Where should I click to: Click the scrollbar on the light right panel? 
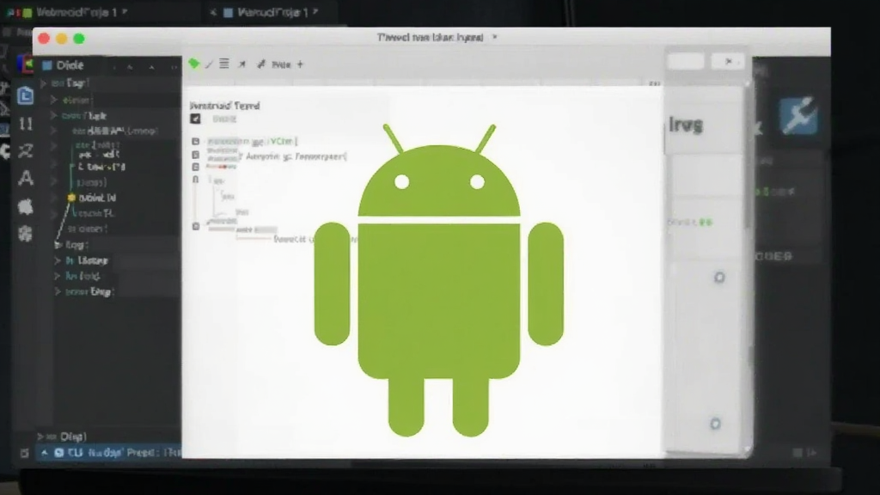click(x=748, y=155)
